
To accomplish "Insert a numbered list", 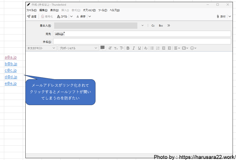I will point(158,48).
